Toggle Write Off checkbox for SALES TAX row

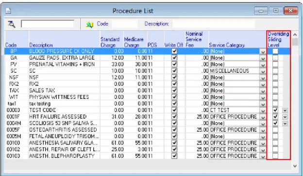tap(174, 90)
